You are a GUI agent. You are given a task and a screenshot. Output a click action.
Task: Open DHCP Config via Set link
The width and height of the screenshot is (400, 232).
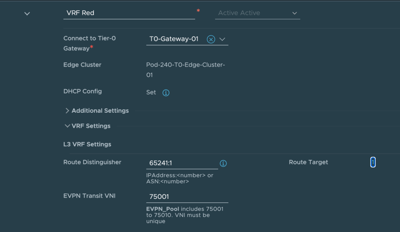pos(151,92)
